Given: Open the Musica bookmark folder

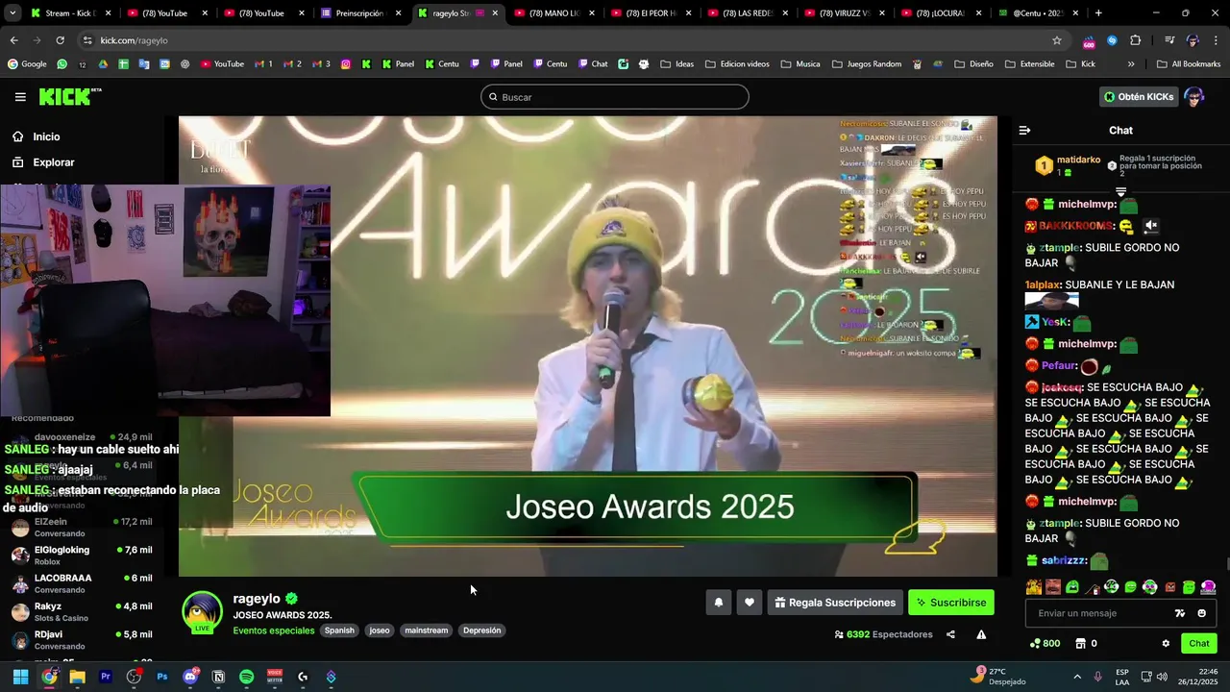Looking at the screenshot, I should point(800,64).
